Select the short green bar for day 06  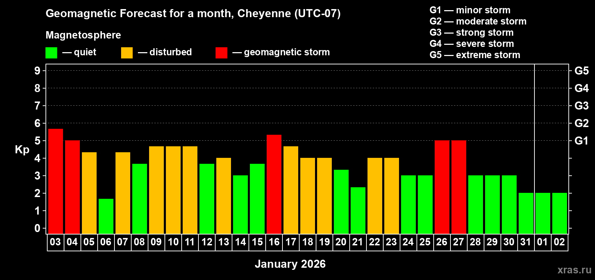(x=106, y=216)
